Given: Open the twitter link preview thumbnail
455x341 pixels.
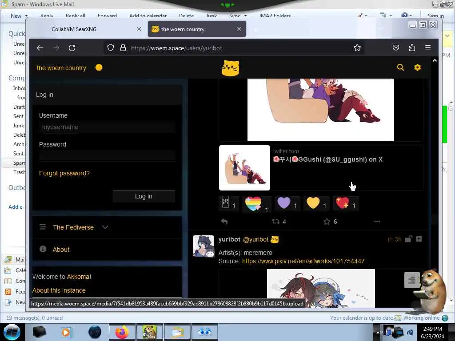Looking at the screenshot, I should tap(244, 168).
